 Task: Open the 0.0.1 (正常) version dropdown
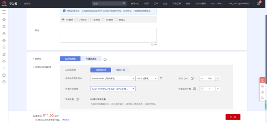coord(147,78)
